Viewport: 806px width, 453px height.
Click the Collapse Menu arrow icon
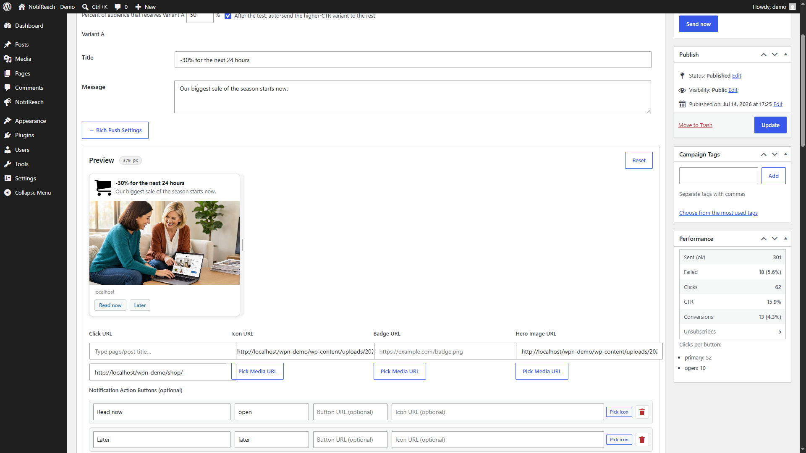(8, 193)
